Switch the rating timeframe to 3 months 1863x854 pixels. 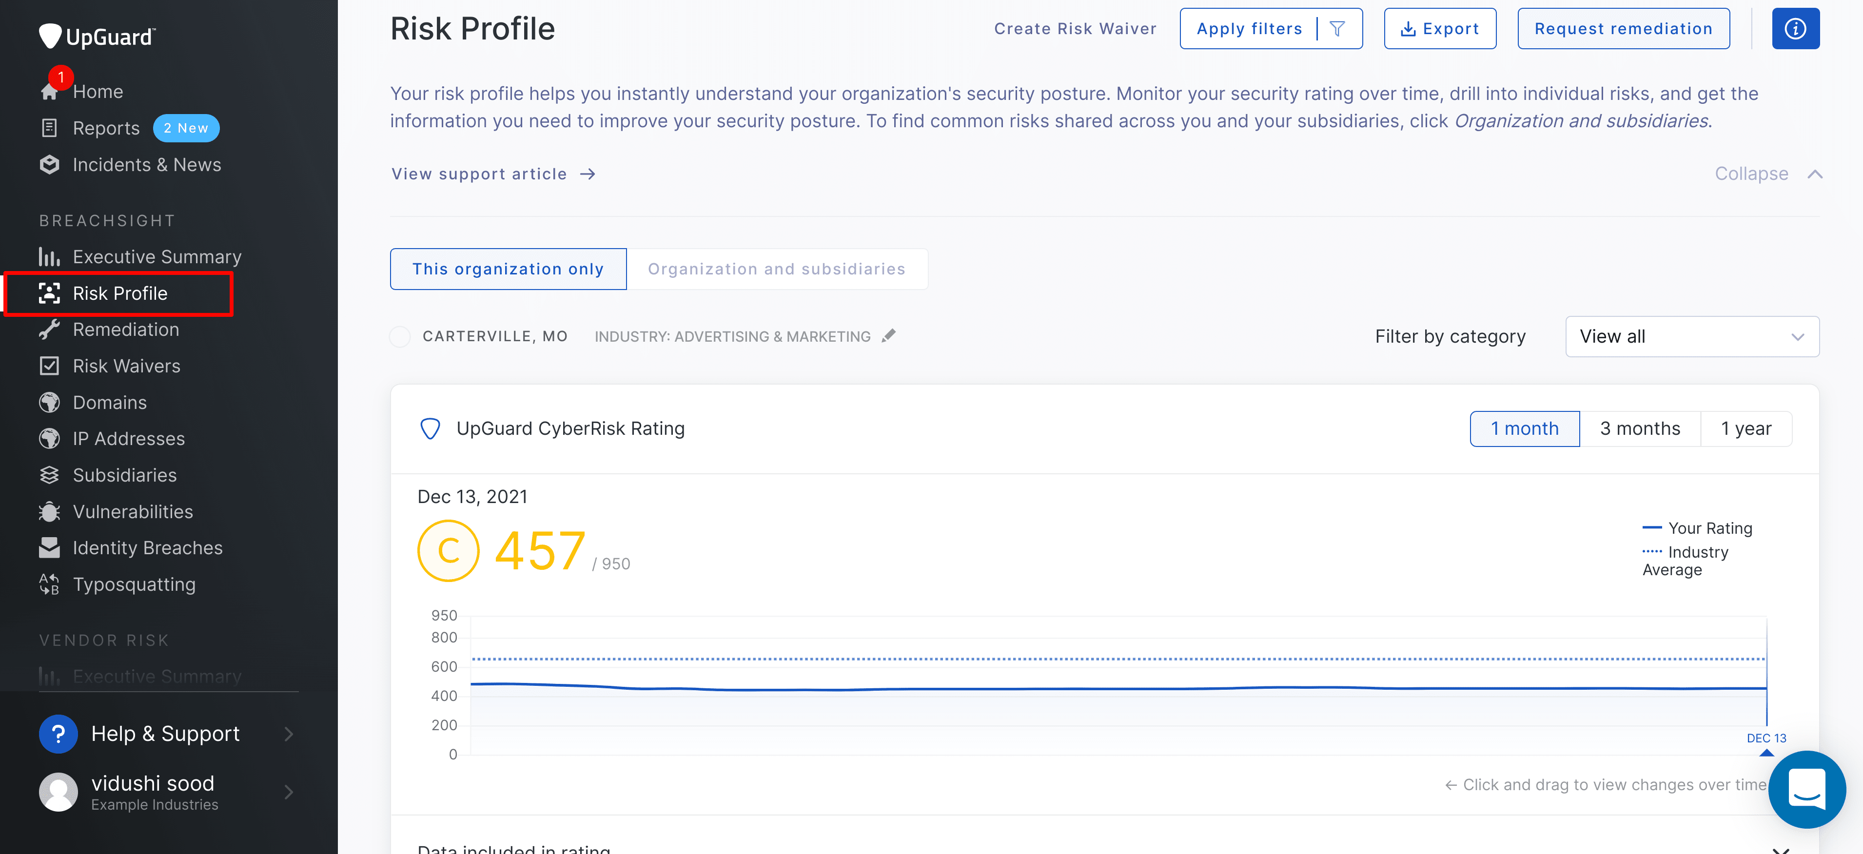coord(1640,428)
